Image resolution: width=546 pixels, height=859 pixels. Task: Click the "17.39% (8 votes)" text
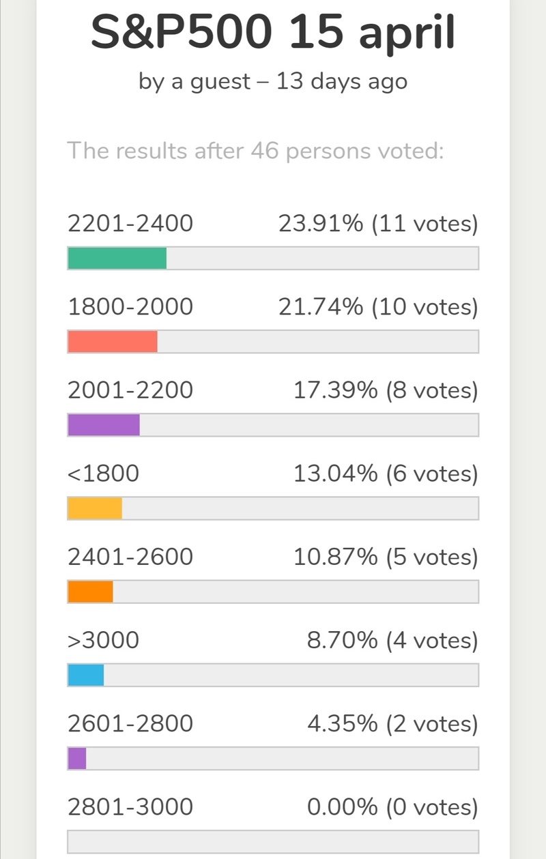coord(385,390)
